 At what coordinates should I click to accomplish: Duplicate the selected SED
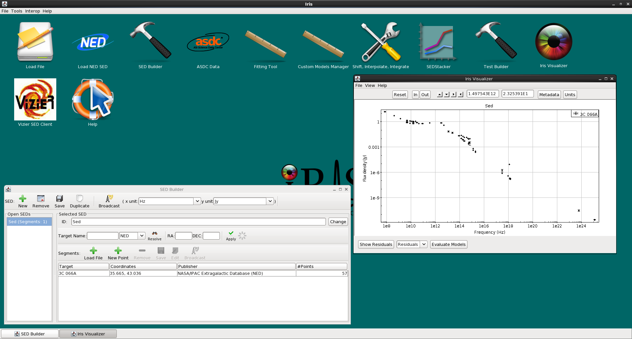coord(80,201)
